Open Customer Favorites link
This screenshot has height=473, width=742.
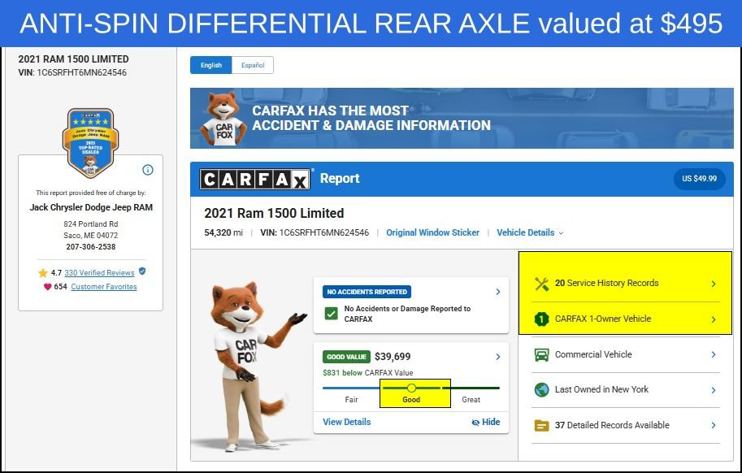(x=104, y=287)
